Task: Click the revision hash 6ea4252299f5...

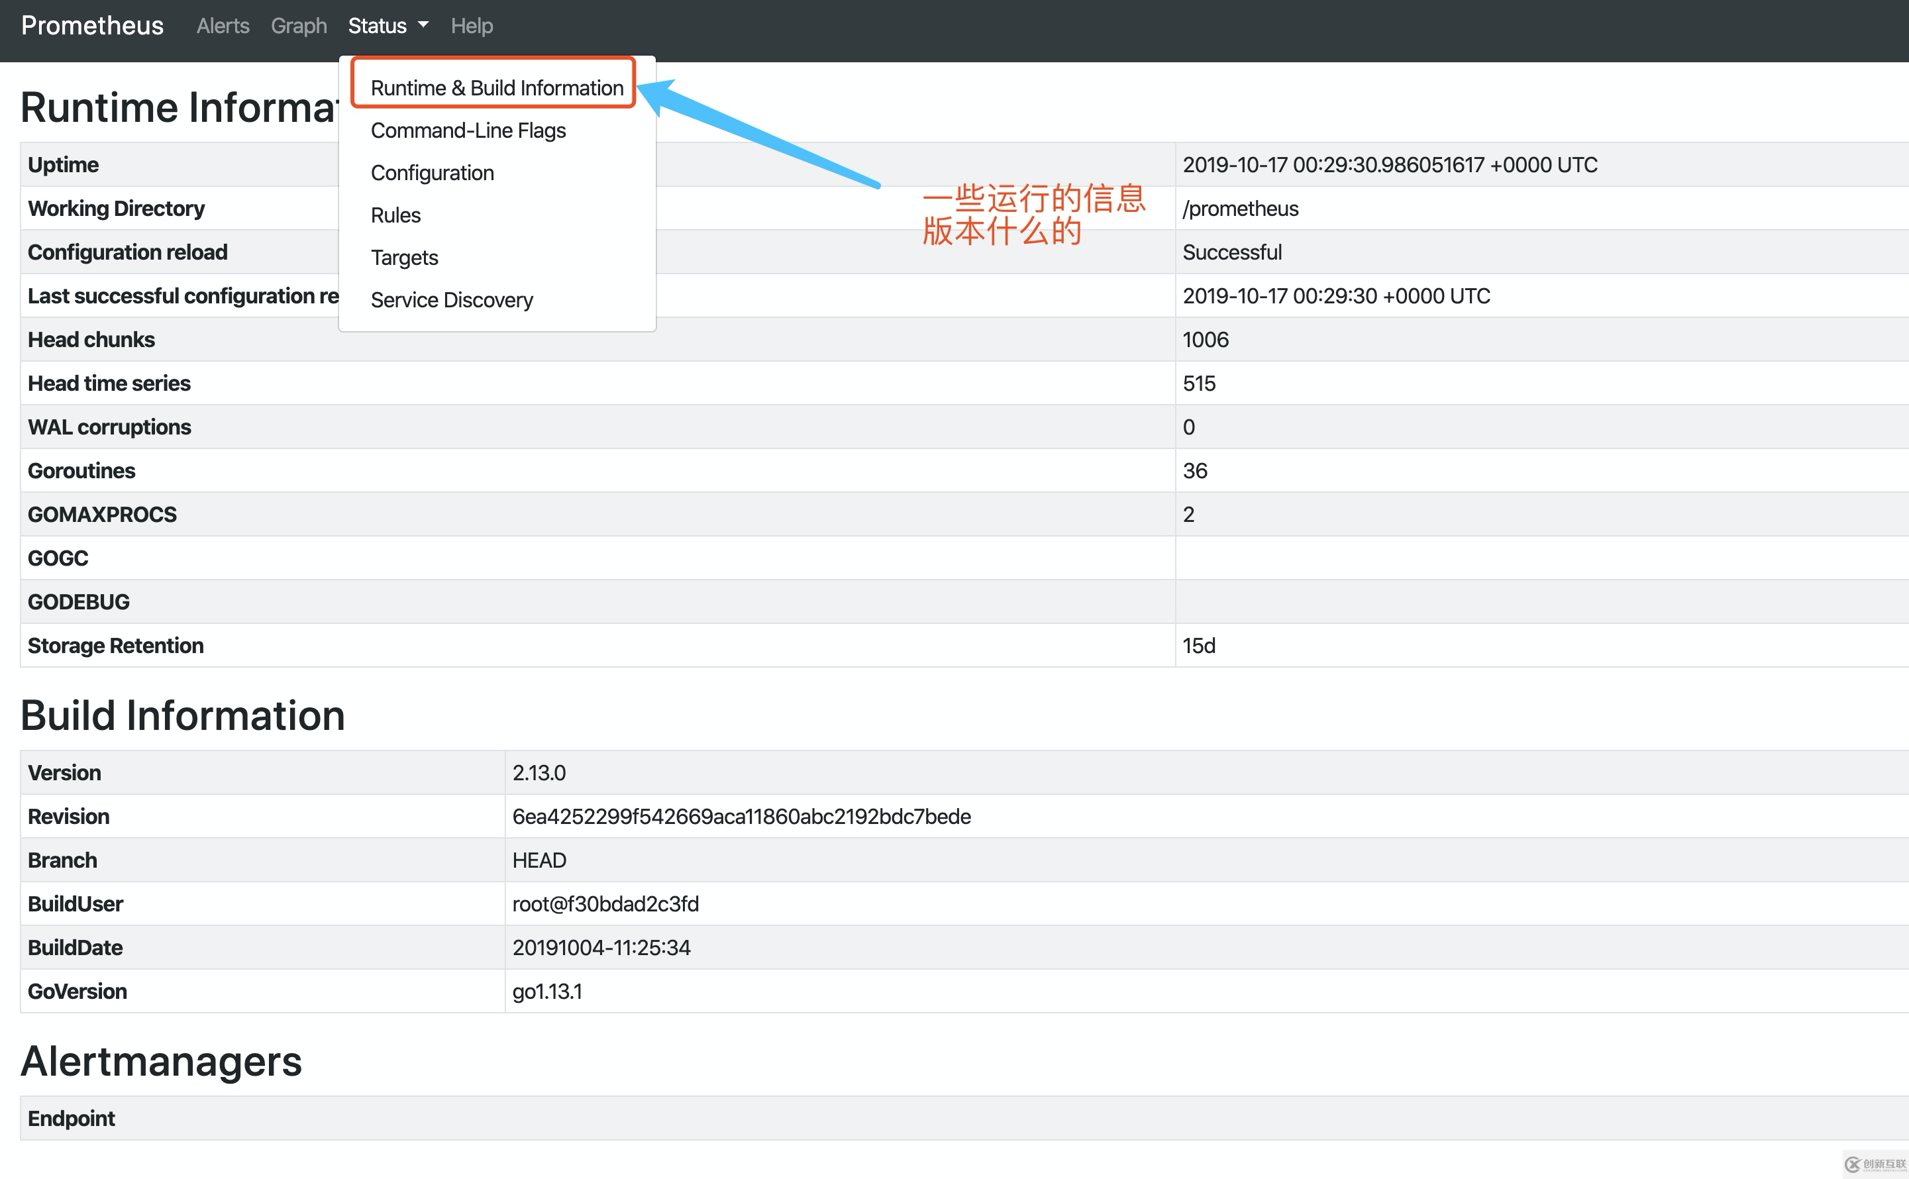Action: 741,815
